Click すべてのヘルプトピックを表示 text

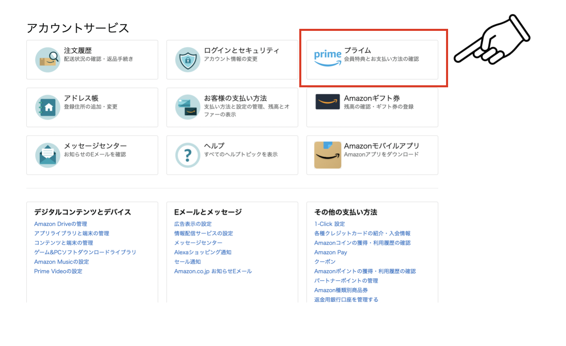pyautogui.click(x=241, y=154)
